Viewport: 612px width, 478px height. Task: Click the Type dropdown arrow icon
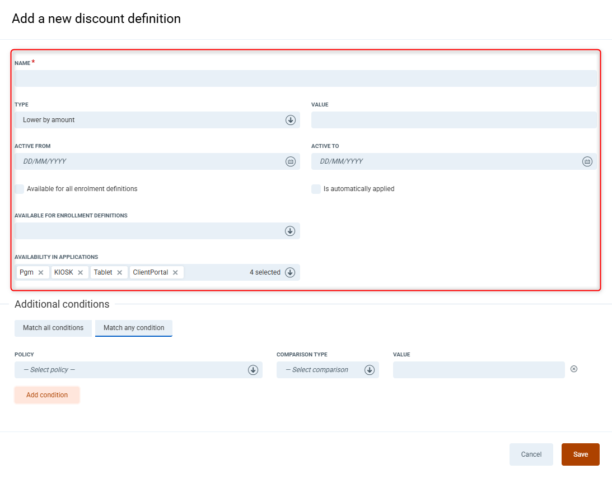pyautogui.click(x=290, y=120)
